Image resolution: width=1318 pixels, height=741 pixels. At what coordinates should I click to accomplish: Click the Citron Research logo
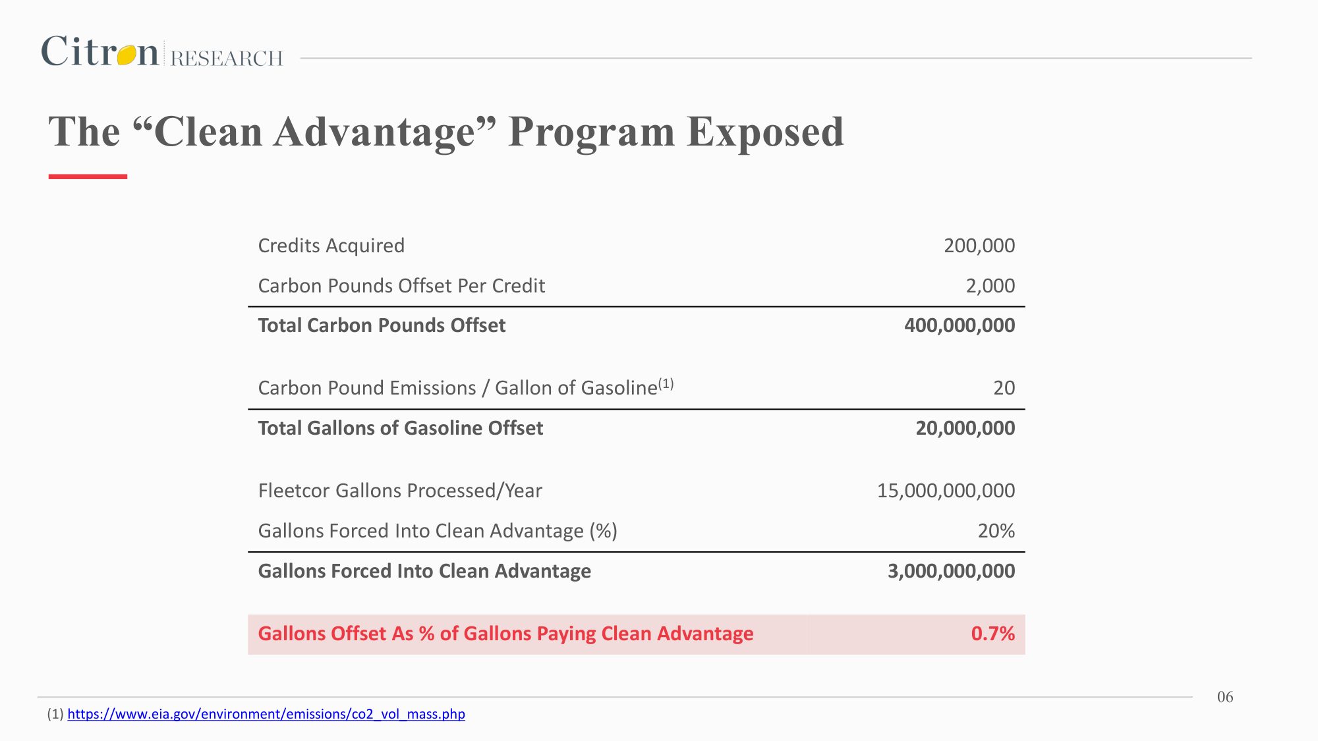coord(161,53)
